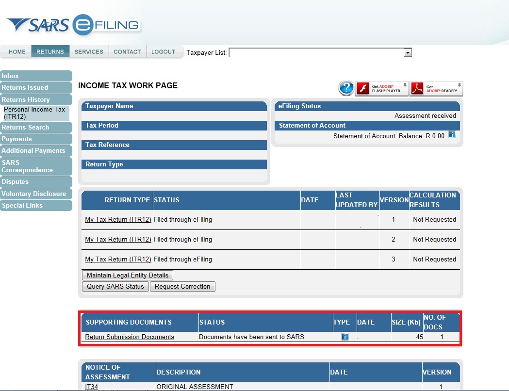This screenshot has height=391, width=509.
Task: Click the Request Correction button
Action: point(182,287)
